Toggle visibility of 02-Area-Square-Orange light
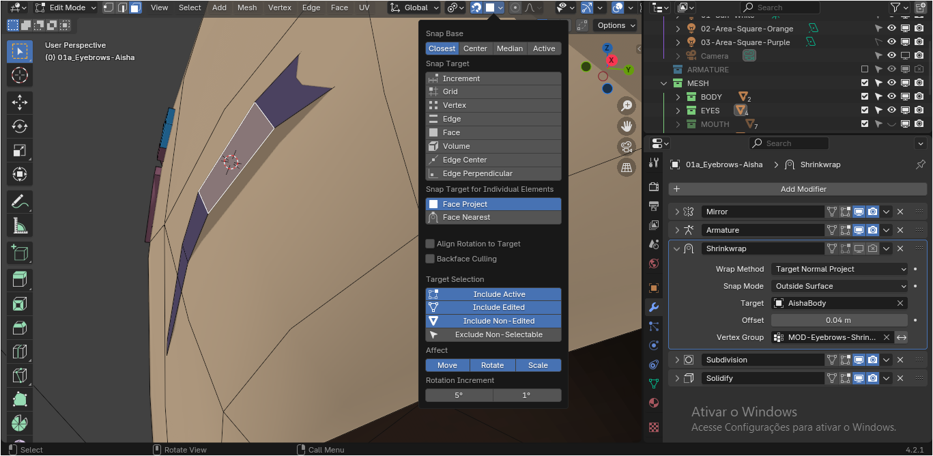The image size is (933, 456). (891, 29)
